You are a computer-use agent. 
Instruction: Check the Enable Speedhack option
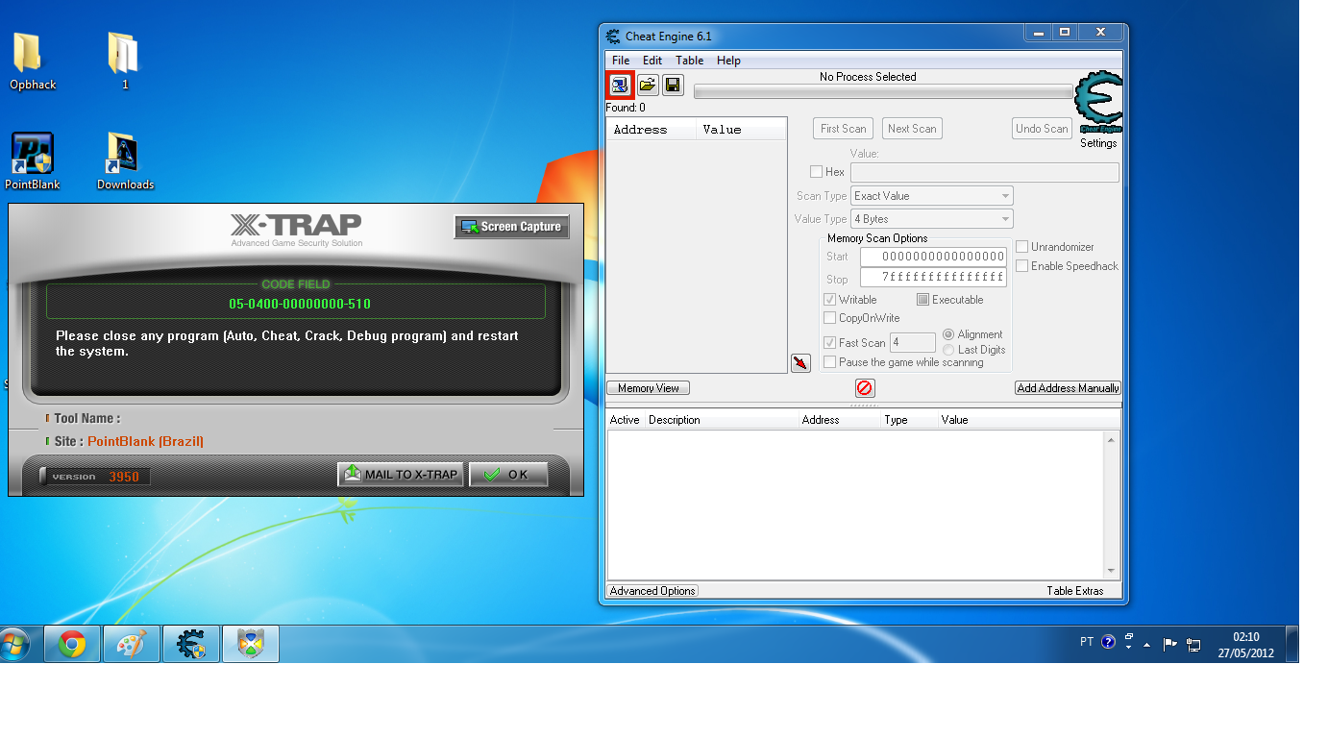[x=1022, y=266]
